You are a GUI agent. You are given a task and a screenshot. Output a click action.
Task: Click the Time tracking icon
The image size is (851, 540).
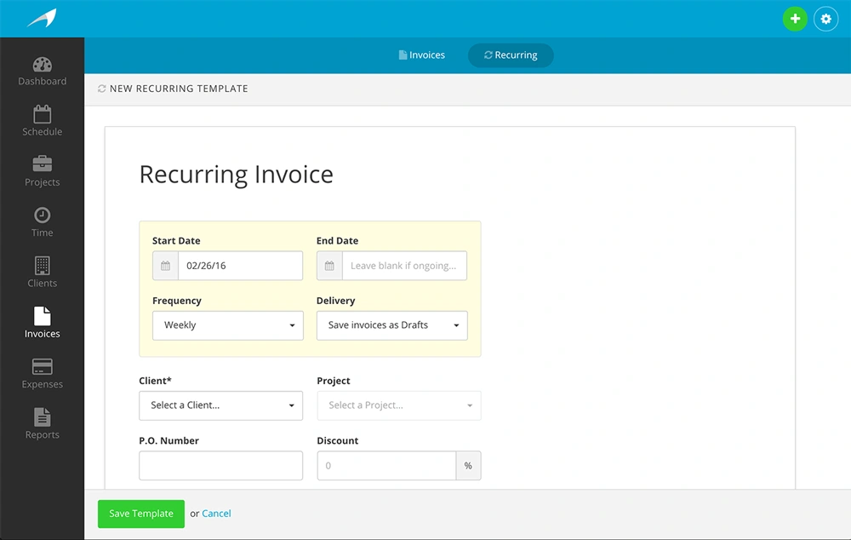(42, 222)
